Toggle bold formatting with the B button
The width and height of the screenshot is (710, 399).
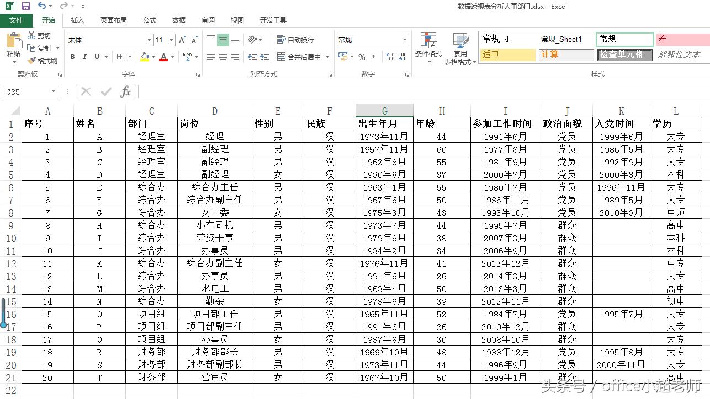[x=72, y=57]
